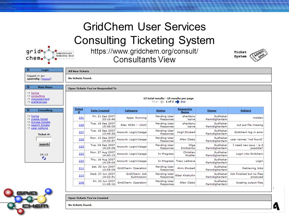Viewport: 289px width, 217px height.
Task: Sort by Ticket # column header
Action: pyautogui.click(x=79, y=111)
